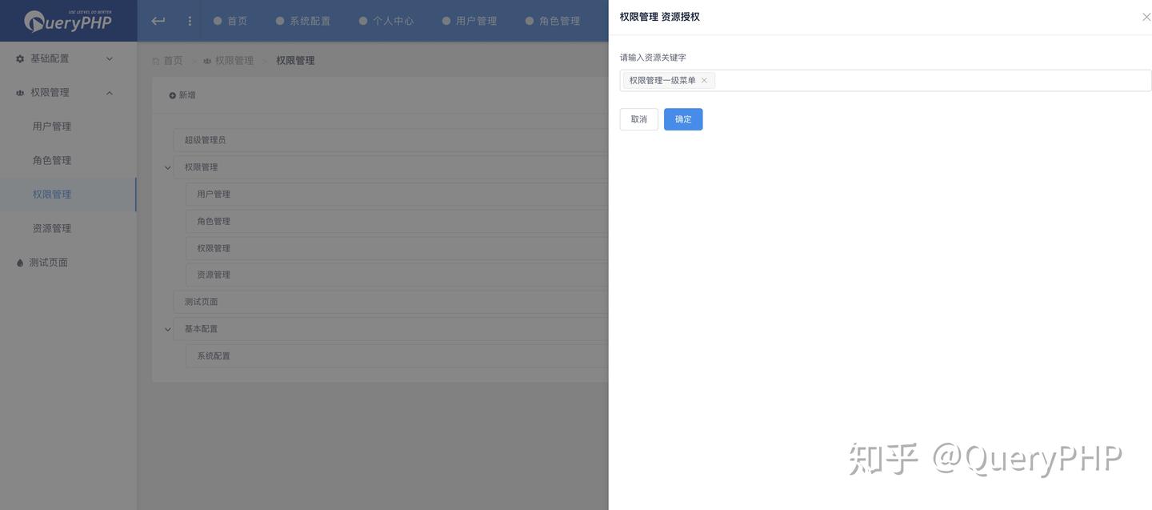Collapse the 权限管理 tree node

click(x=167, y=167)
